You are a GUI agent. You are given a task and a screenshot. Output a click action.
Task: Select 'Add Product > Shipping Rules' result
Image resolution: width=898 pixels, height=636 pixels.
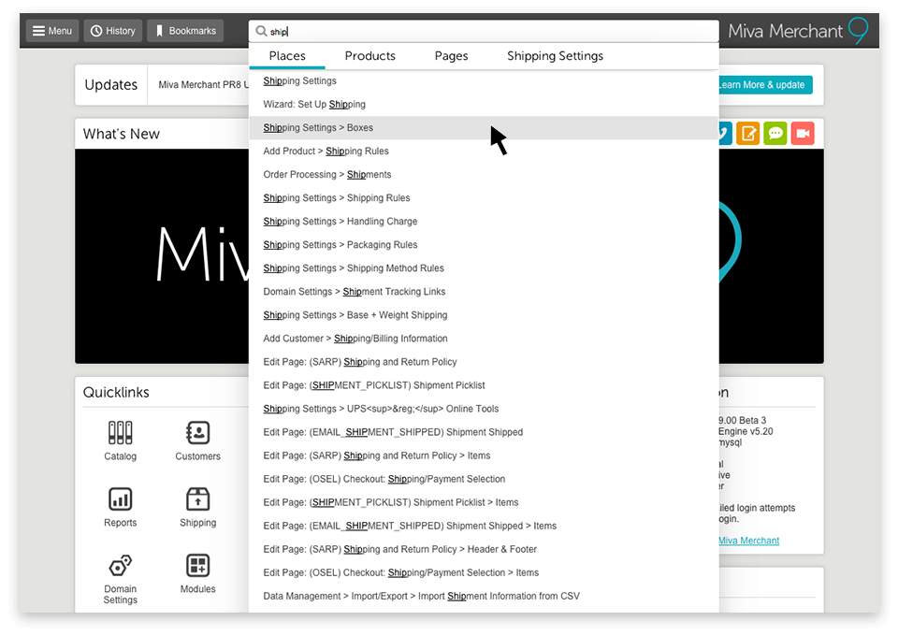(x=484, y=152)
